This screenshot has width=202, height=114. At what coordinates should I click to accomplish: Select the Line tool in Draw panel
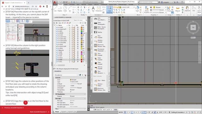click(x=55, y=9)
